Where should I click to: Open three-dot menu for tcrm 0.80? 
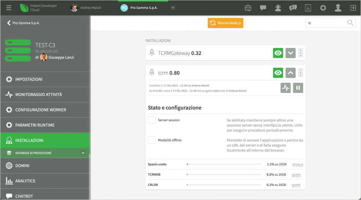click(300, 73)
